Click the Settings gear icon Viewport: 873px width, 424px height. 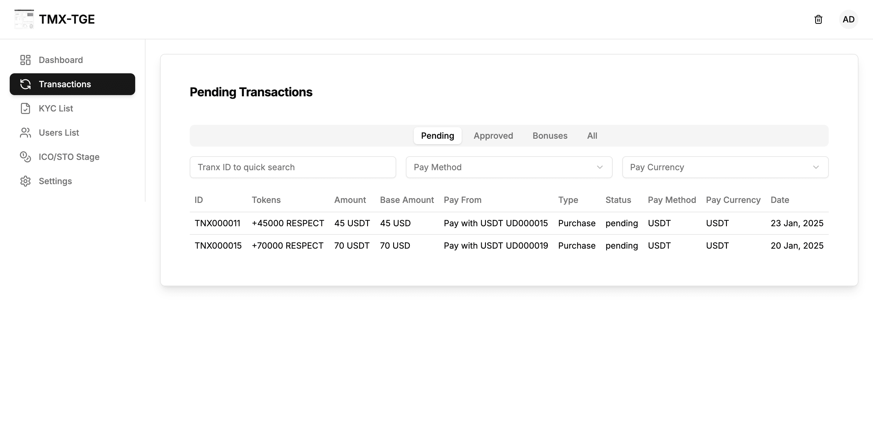[x=25, y=181]
